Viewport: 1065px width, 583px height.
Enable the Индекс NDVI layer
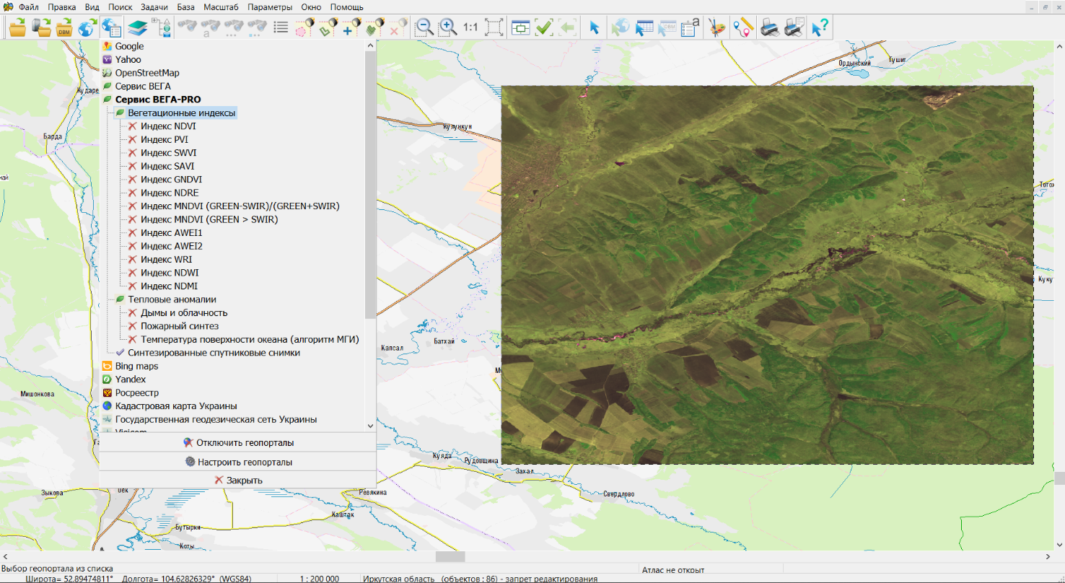[133, 126]
